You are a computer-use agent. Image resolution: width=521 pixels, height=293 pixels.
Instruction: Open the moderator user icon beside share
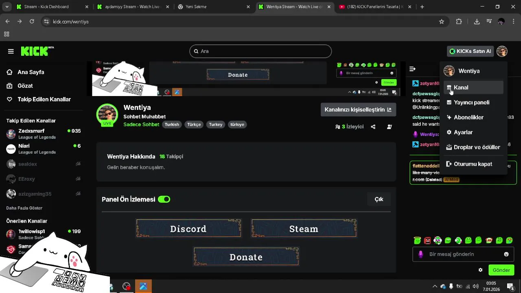point(389,127)
